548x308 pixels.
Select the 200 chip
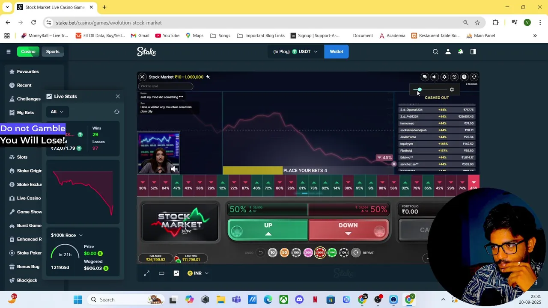(308, 253)
